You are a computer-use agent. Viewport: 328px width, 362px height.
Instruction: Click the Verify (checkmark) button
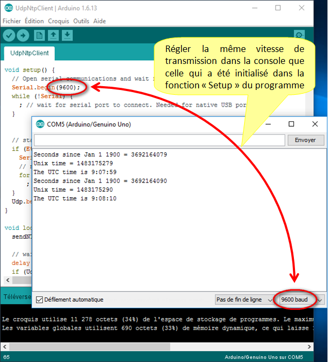9,36
